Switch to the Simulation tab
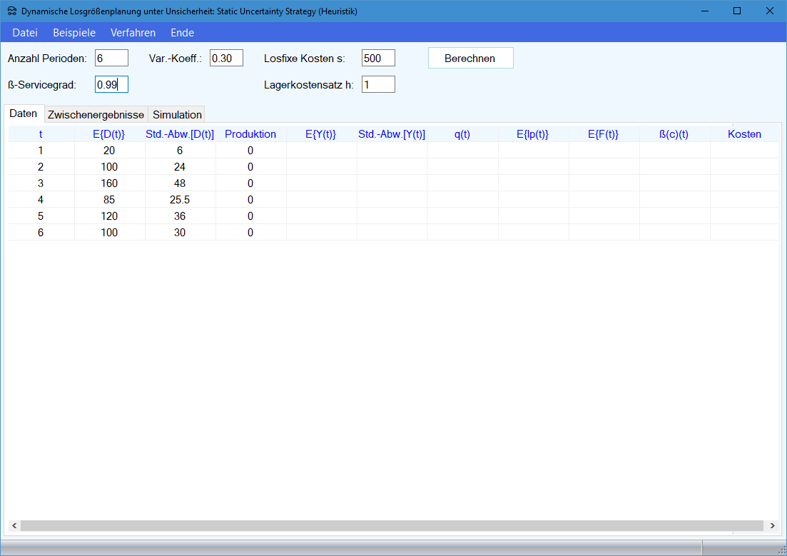Viewport: 787px width, 556px height. pos(177,115)
